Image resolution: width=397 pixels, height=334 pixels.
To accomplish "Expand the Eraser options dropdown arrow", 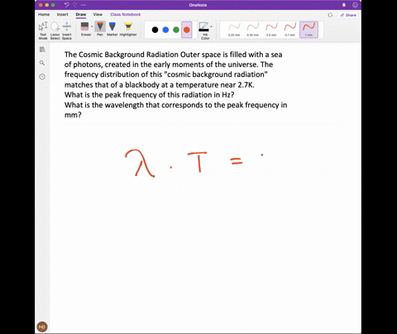I will point(92,26).
